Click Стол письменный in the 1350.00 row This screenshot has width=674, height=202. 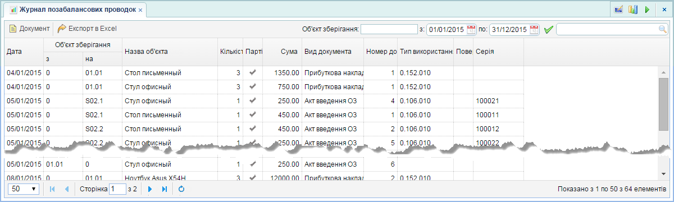(153, 73)
